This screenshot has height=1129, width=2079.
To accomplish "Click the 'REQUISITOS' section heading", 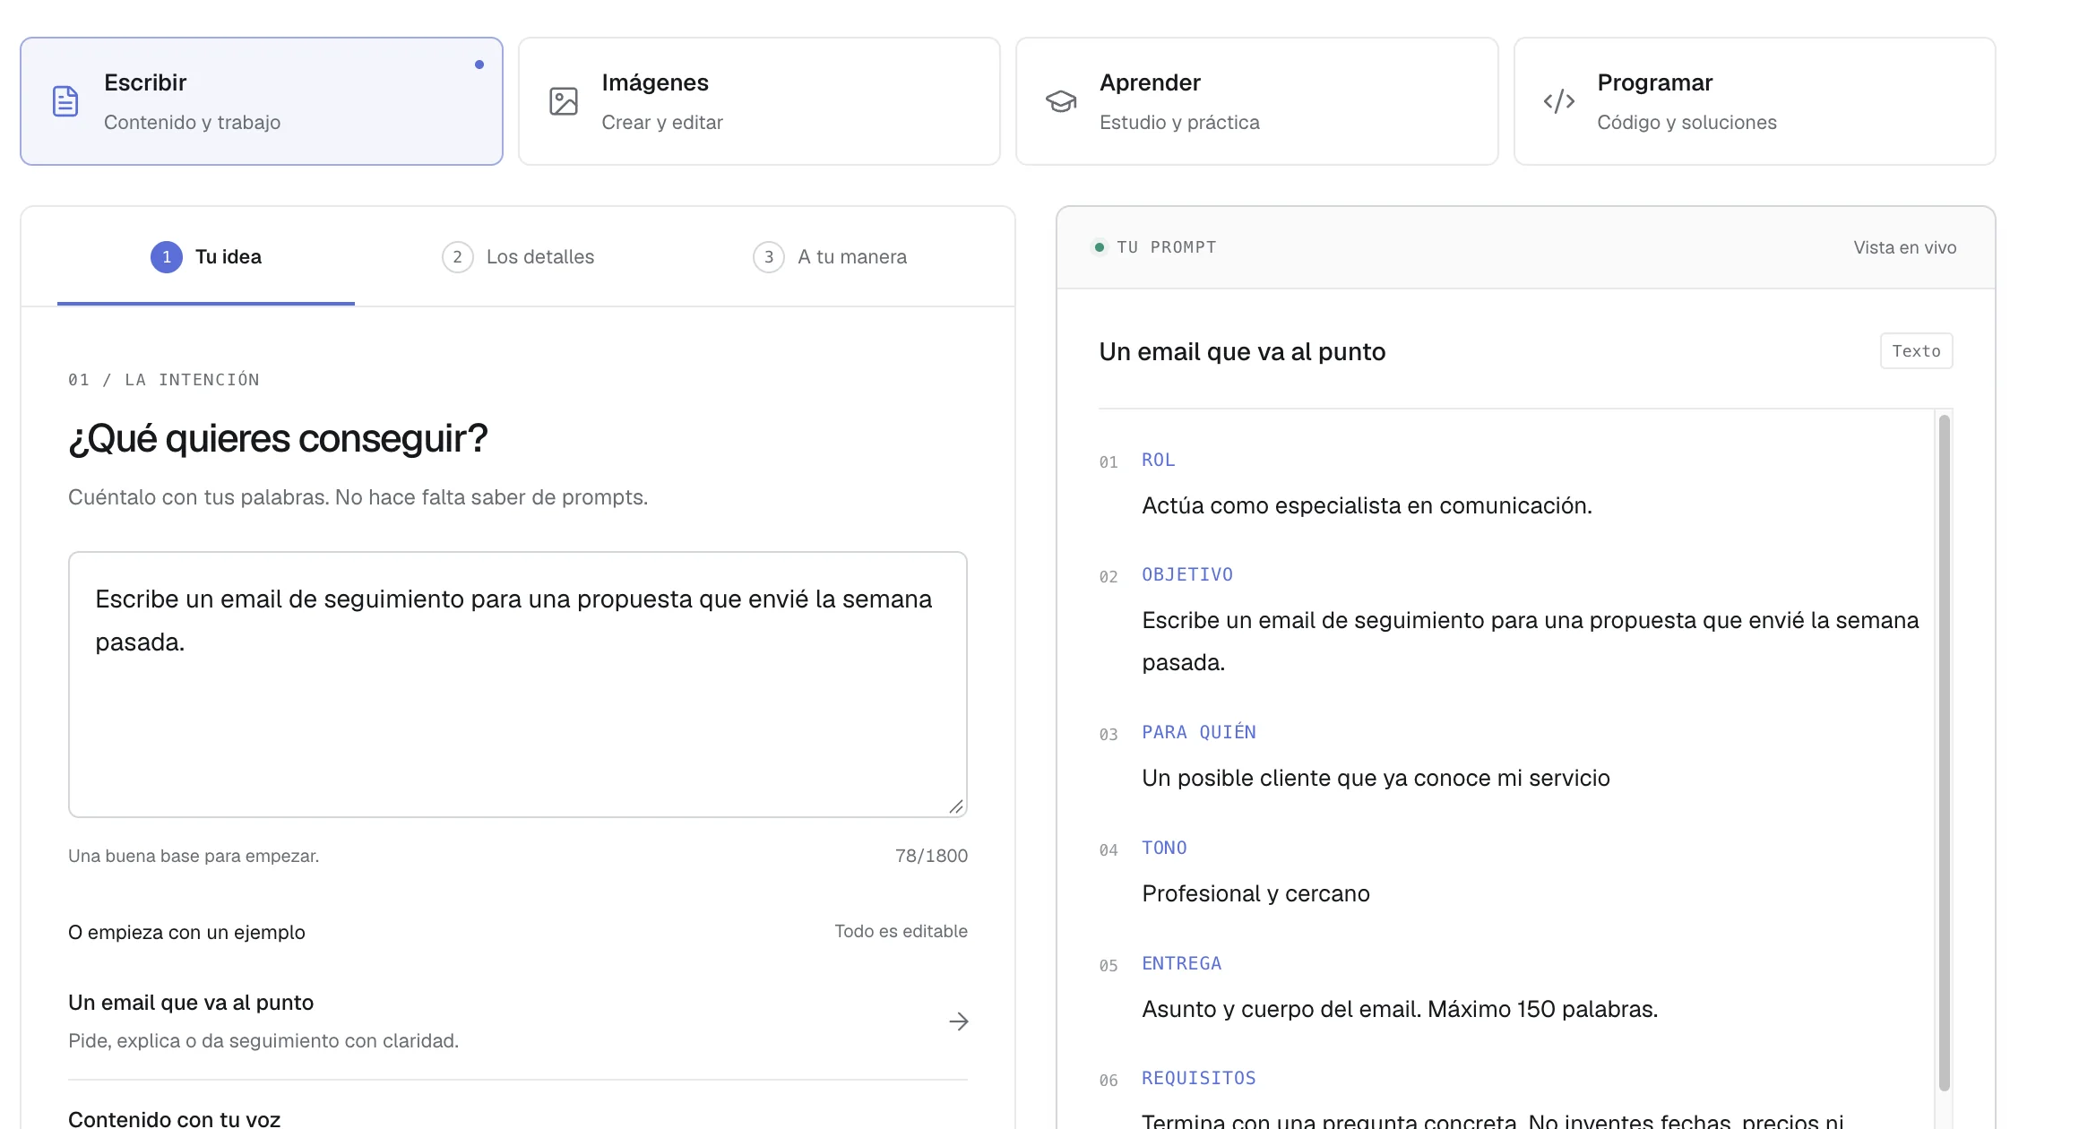I will point(1198,1078).
